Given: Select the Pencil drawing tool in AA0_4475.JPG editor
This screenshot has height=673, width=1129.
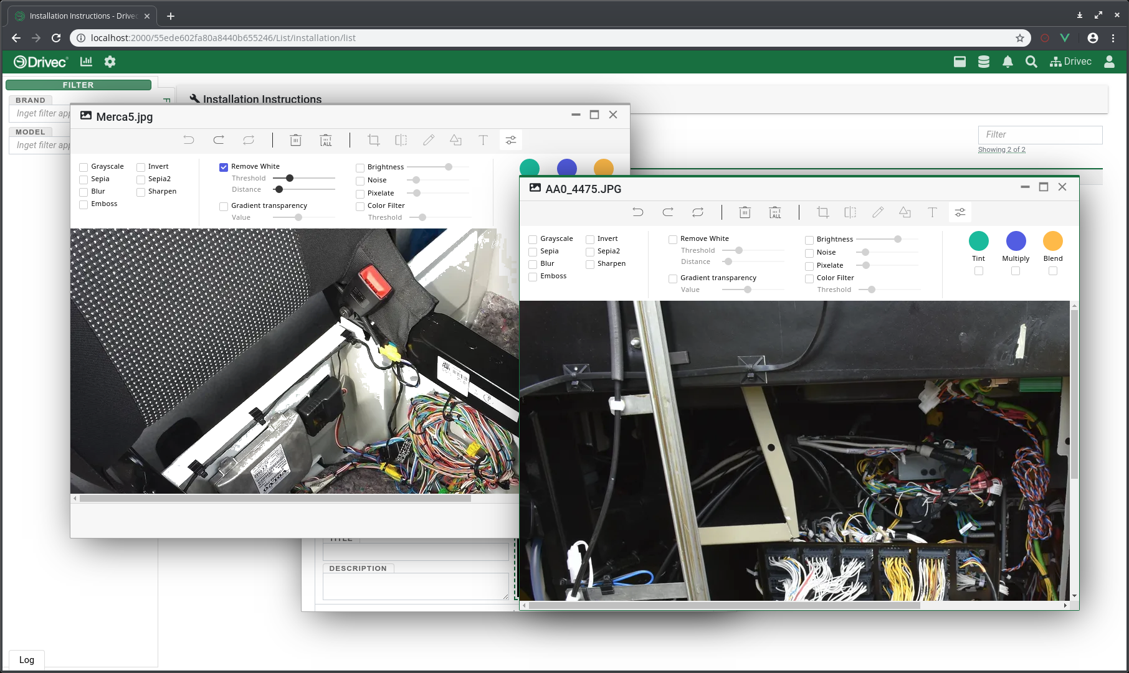Looking at the screenshot, I should [878, 212].
